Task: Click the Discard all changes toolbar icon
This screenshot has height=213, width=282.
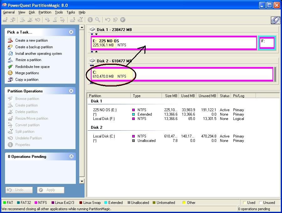Action: pyautogui.click(x=115, y=20)
